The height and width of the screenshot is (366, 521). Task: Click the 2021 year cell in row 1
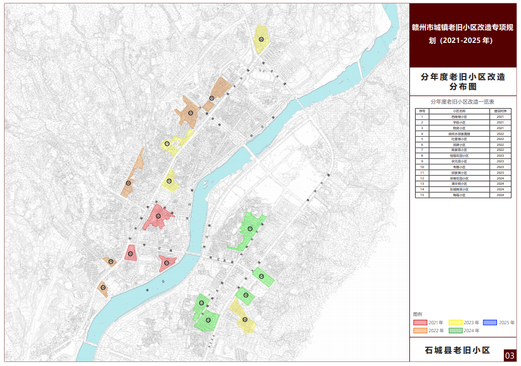[x=500, y=117]
